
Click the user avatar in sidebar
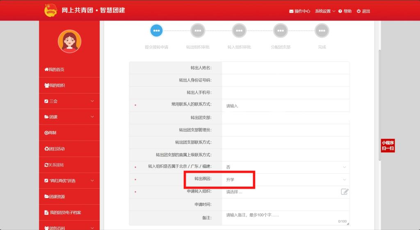(69, 41)
